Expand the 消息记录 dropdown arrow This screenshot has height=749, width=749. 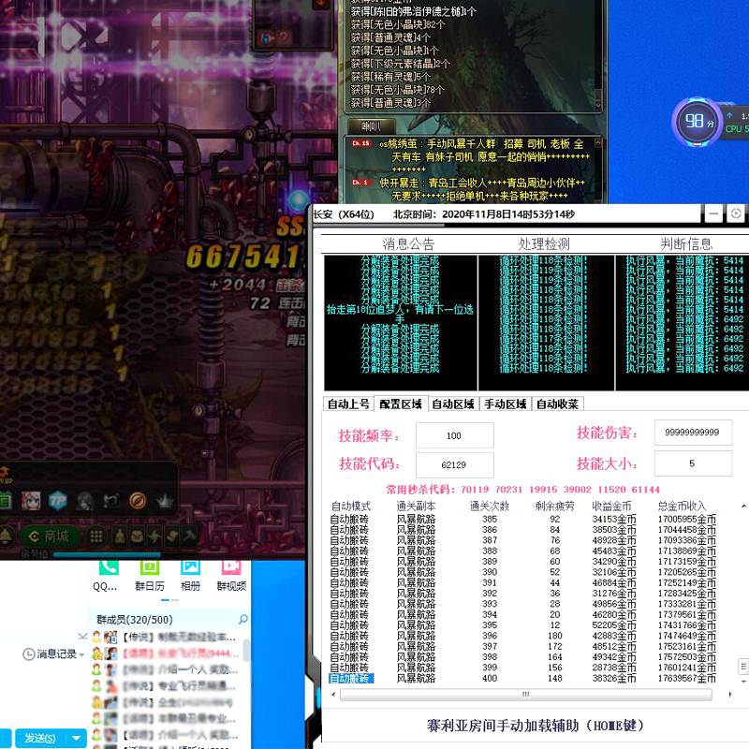(x=81, y=654)
